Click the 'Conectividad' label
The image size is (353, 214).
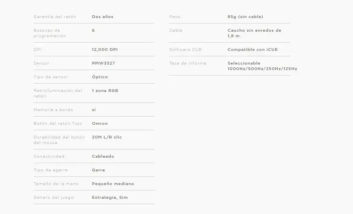click(49, 156)
